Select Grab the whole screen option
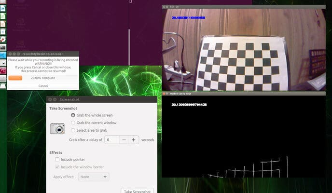Viewport: 332px width, 193px height. coord(73,115)
